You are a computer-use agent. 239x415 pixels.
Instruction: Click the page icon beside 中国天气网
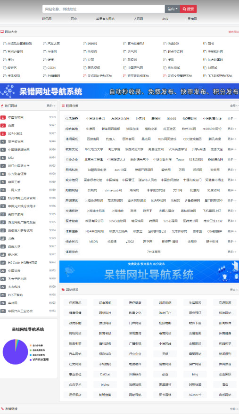pos(124,68)
